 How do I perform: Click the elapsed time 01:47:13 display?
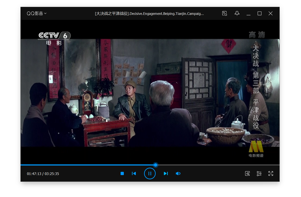(x=34, y=174)
